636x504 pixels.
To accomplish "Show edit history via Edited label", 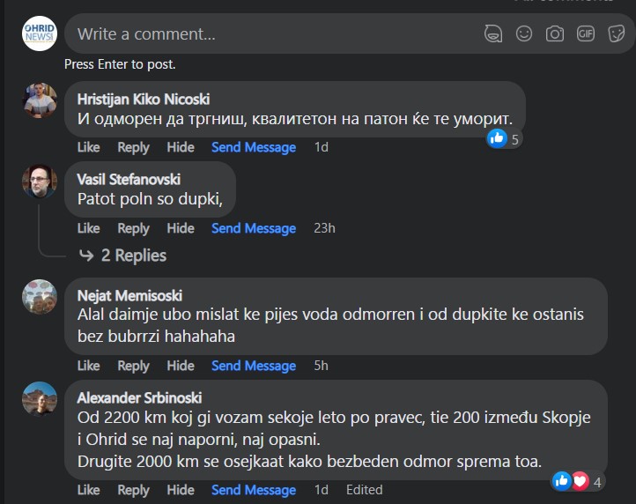I will click(x=364, y=490).
